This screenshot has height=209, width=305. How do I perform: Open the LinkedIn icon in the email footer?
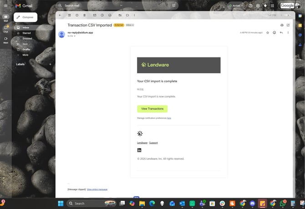coord(139,150)
